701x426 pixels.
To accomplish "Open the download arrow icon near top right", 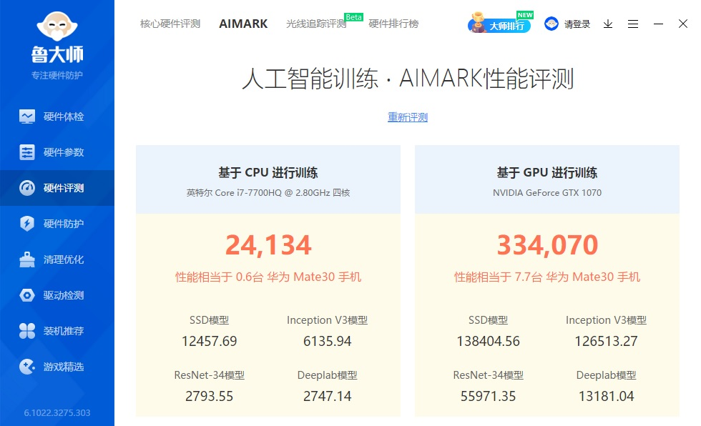I will [607, 24].
